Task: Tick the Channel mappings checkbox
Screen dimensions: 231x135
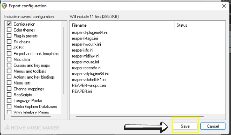Action: pyautogui.click(x=9, y=89)
